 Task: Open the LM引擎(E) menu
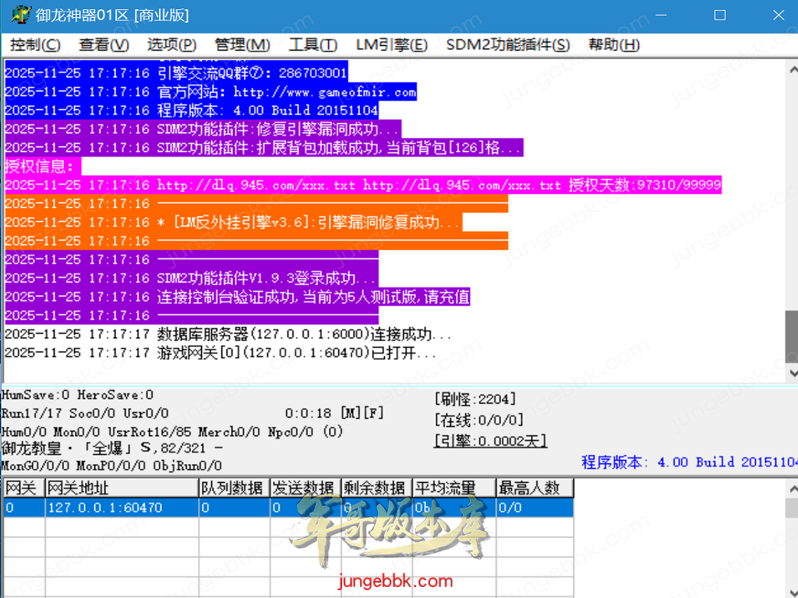tap(391, 45)
